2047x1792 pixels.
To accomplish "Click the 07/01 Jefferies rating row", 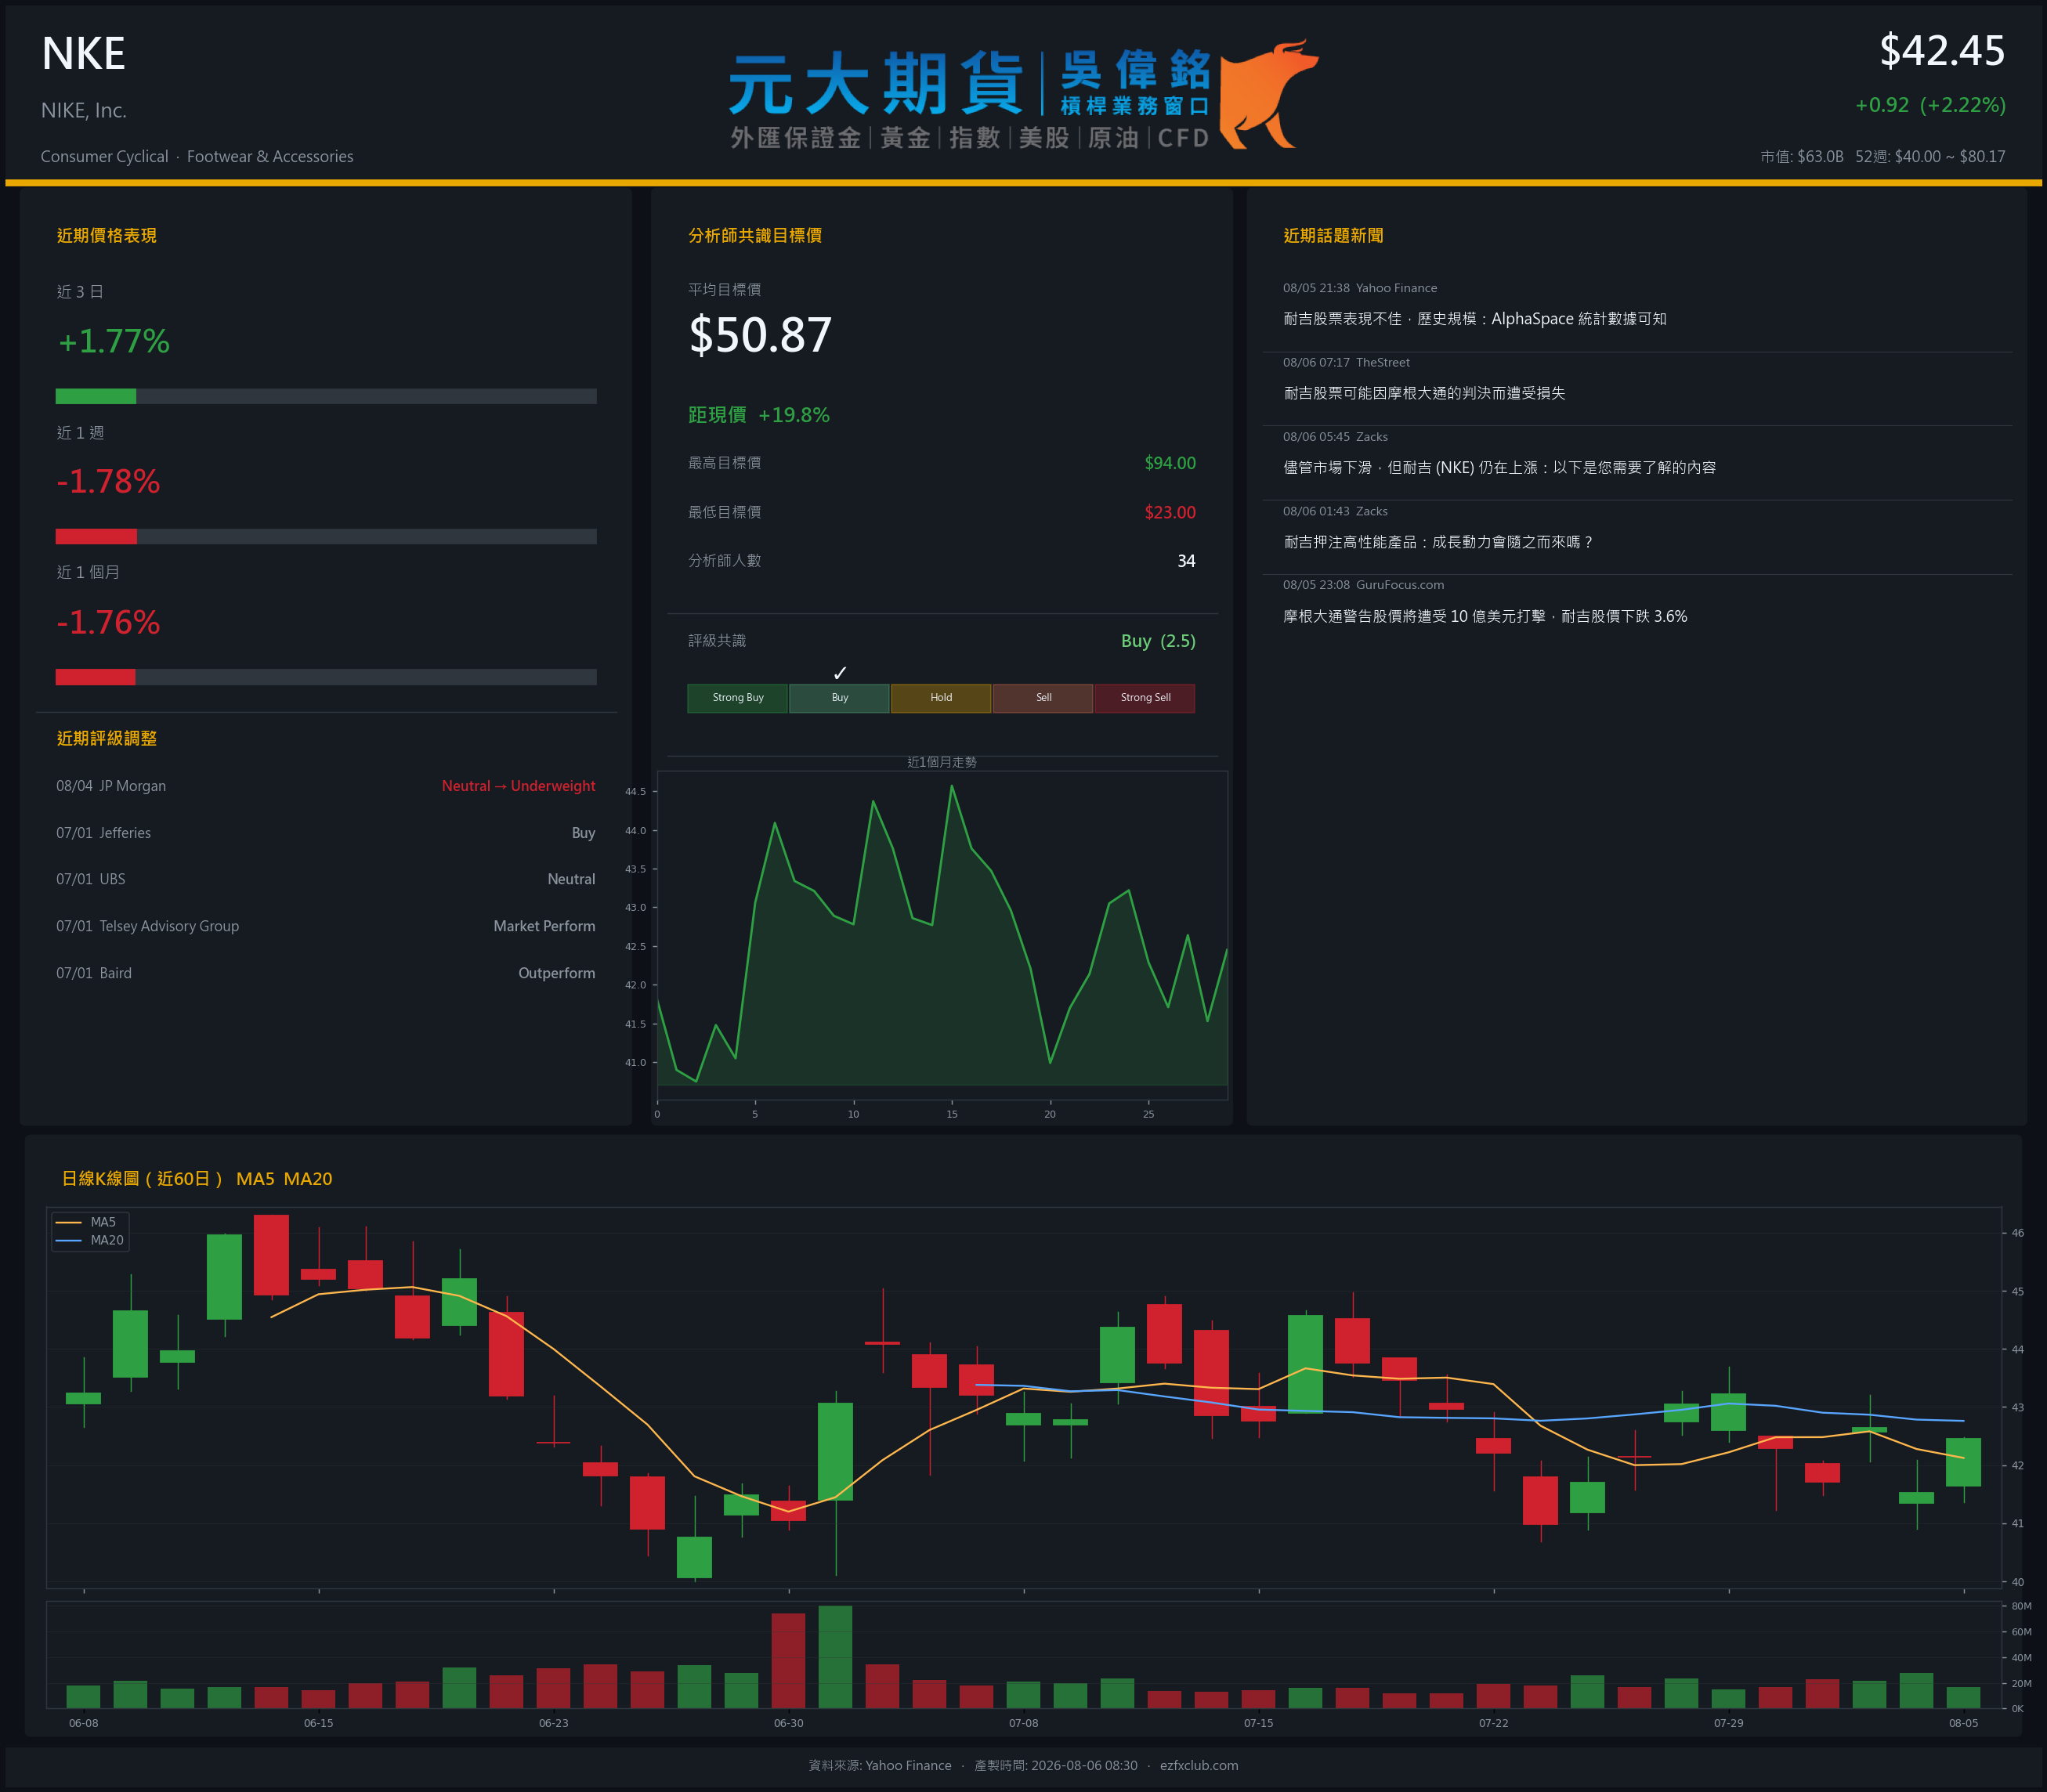I will tap(326, 833).
